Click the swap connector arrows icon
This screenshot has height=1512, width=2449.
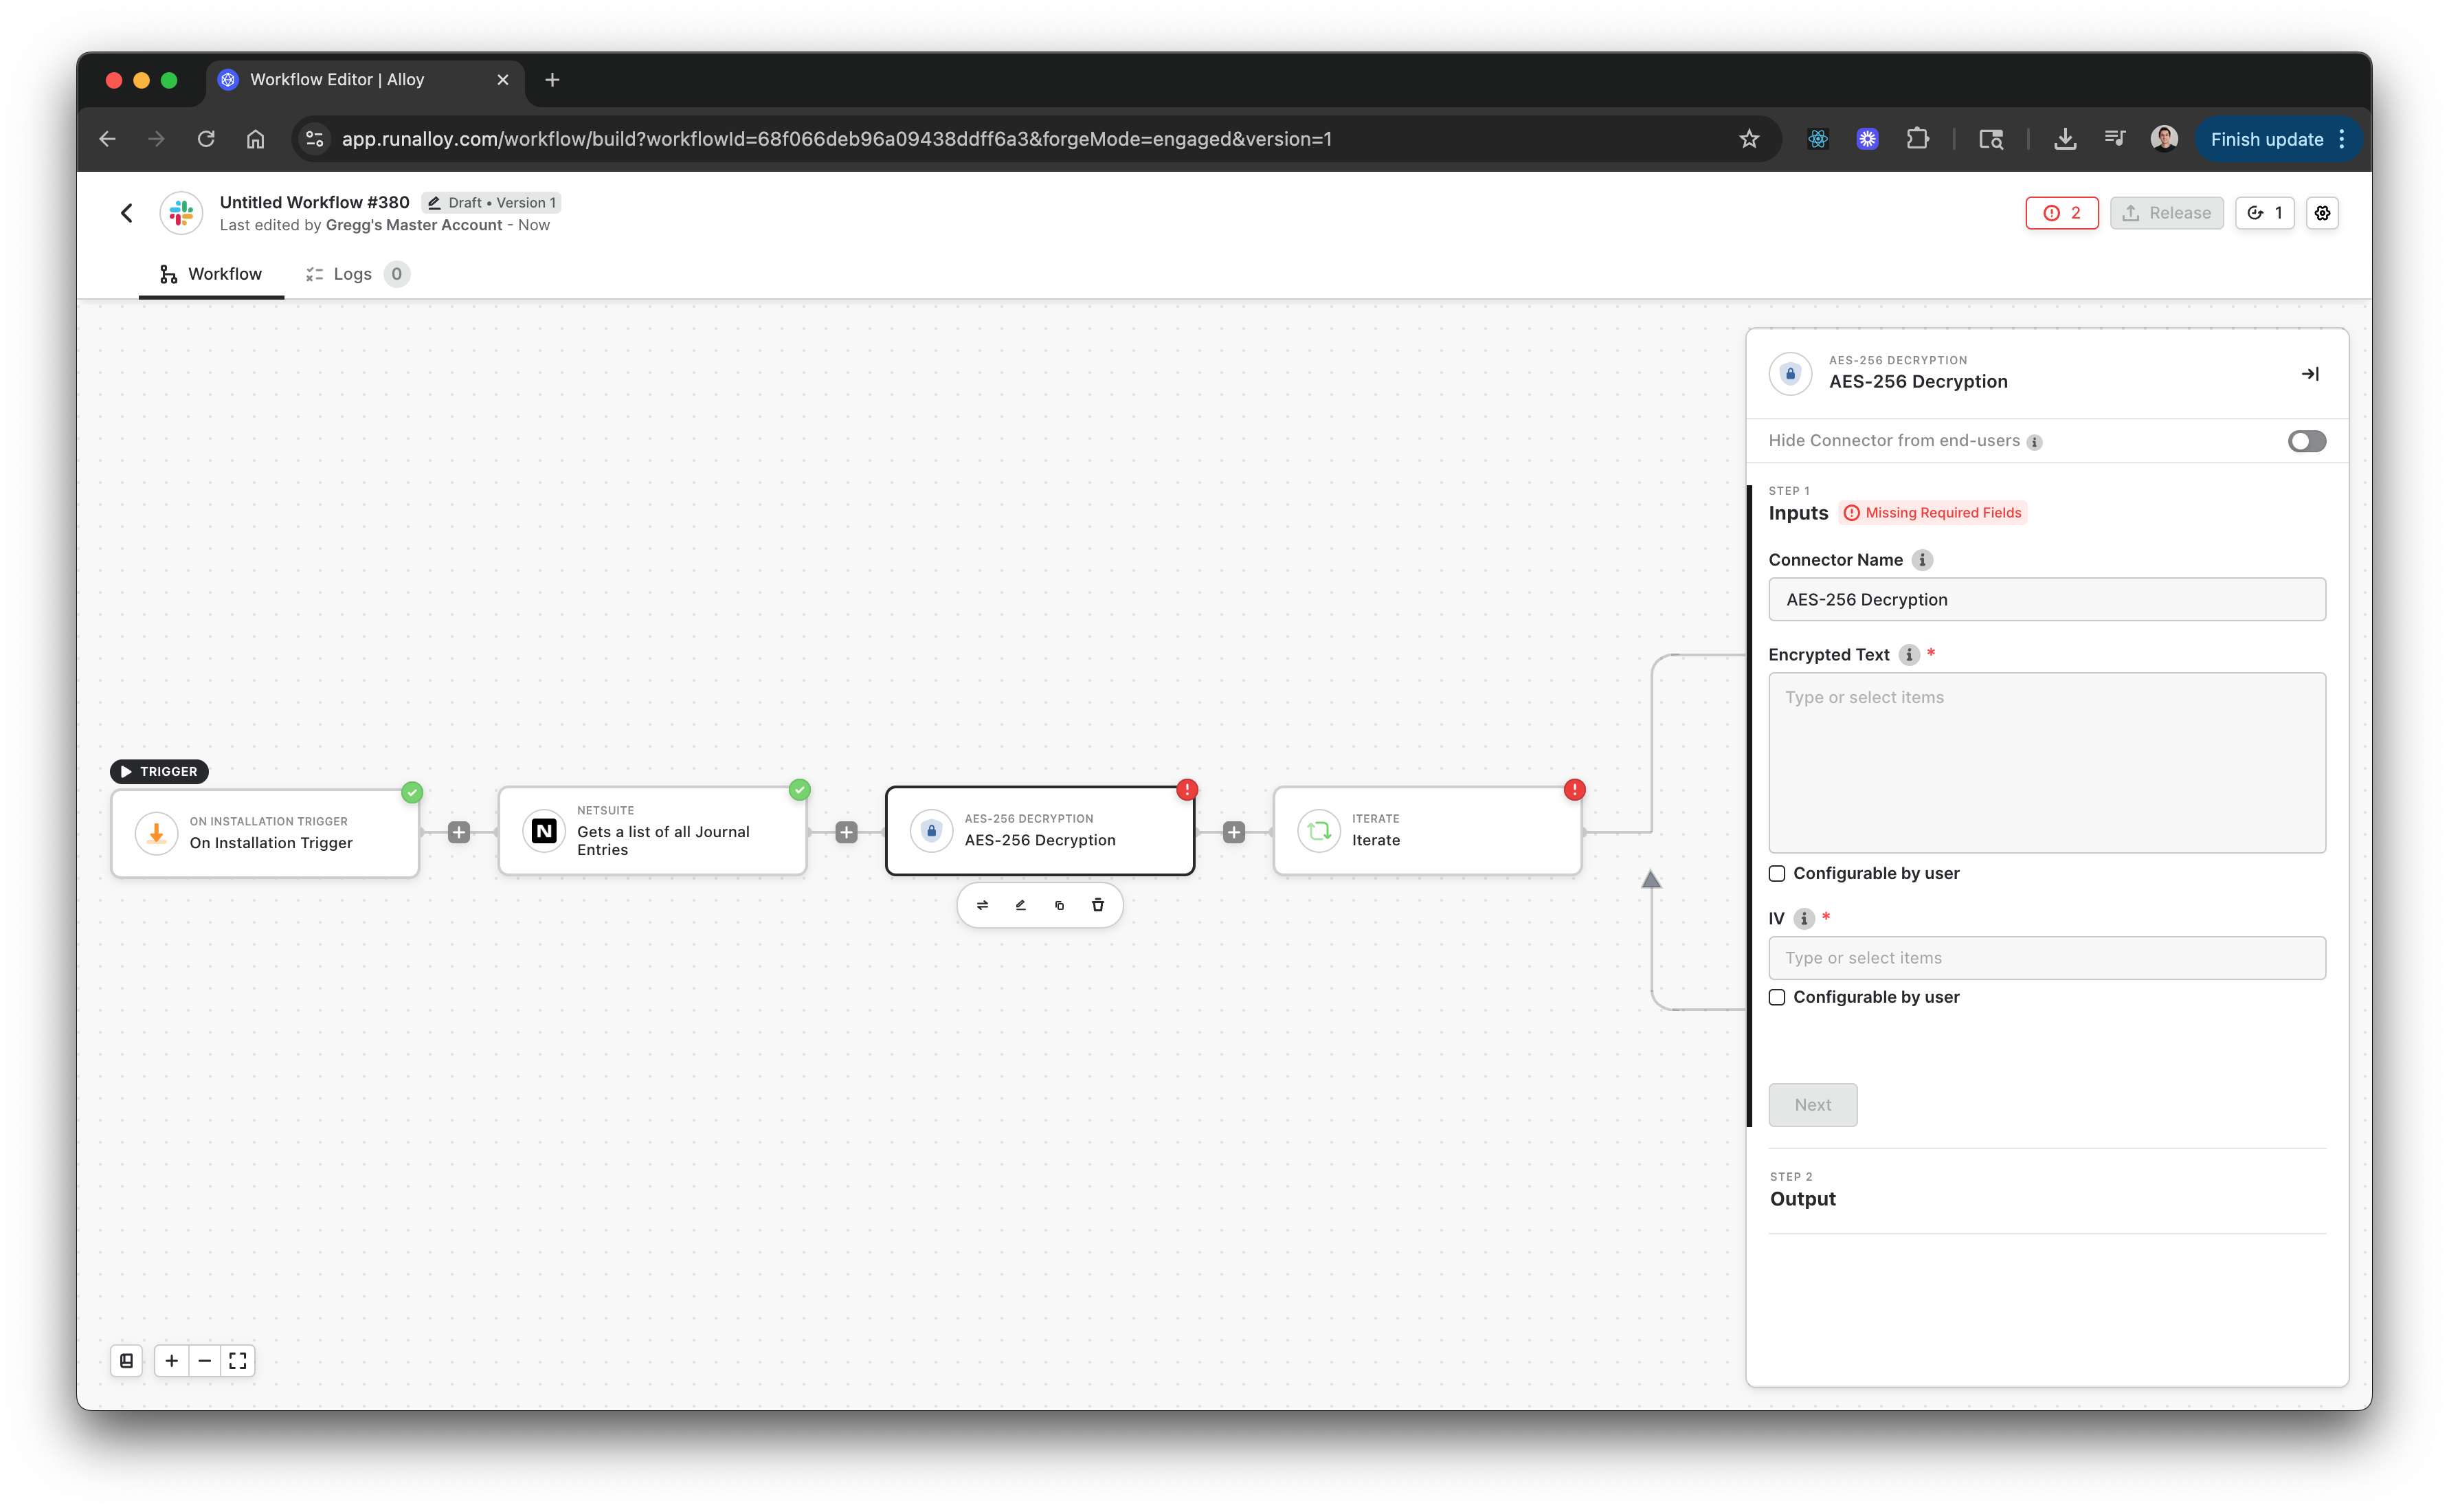pyautogui.click(x=982, y=905)
